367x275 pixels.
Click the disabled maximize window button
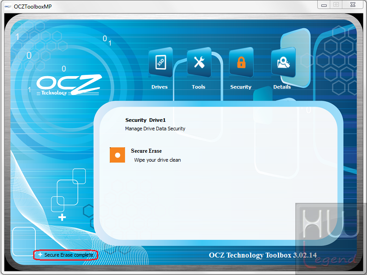click(336, 4)
